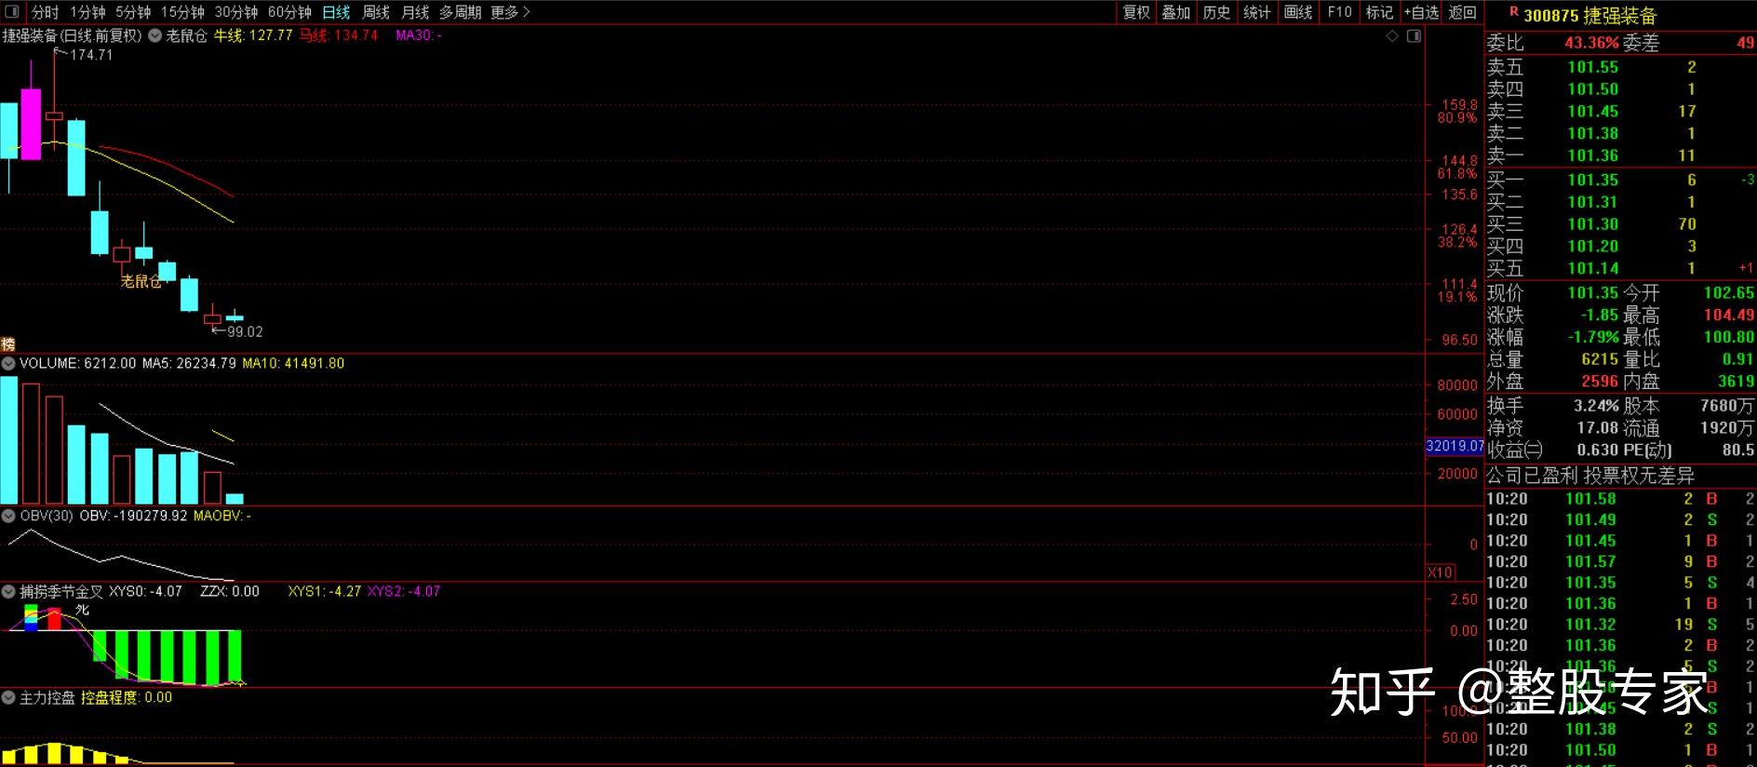This screenshot has height=767, width=1757.
Task: Click the 买五 bid price 101.14
Action: click(x=1592, y=268)
